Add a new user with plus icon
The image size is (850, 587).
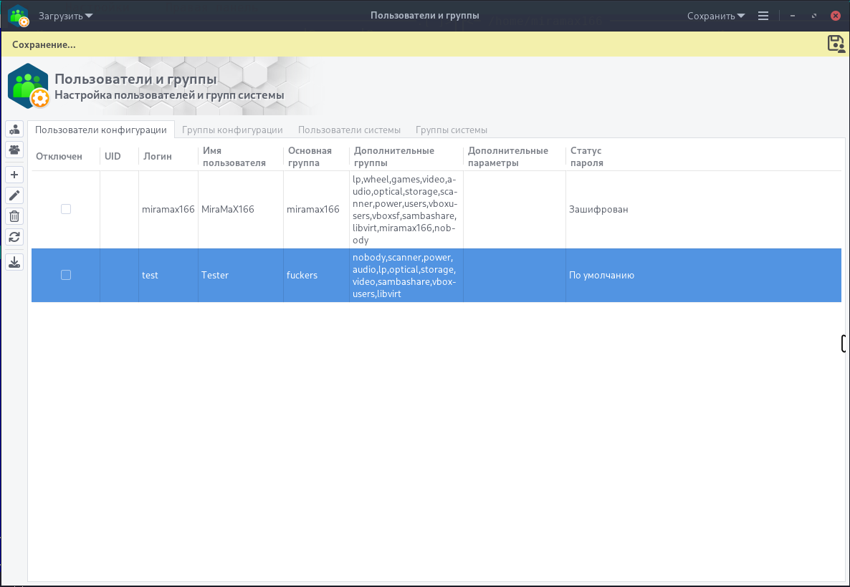tap(14, 175)
